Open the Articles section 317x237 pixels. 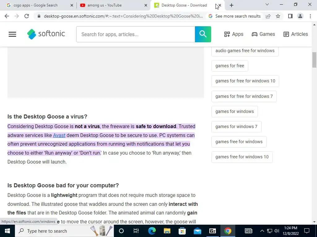coord(296,34)
